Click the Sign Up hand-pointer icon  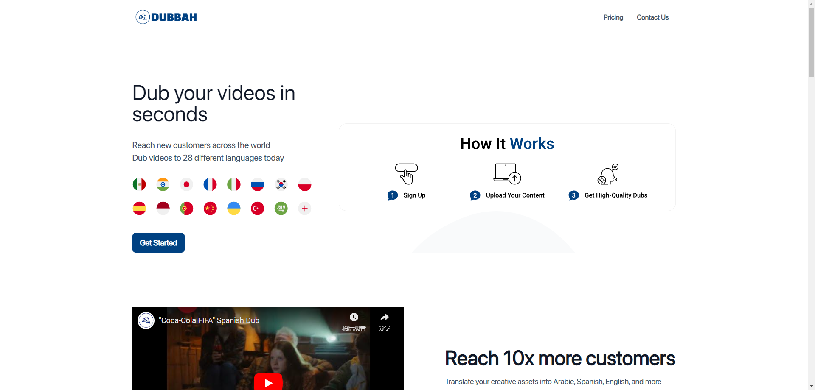tap(407, 174)
